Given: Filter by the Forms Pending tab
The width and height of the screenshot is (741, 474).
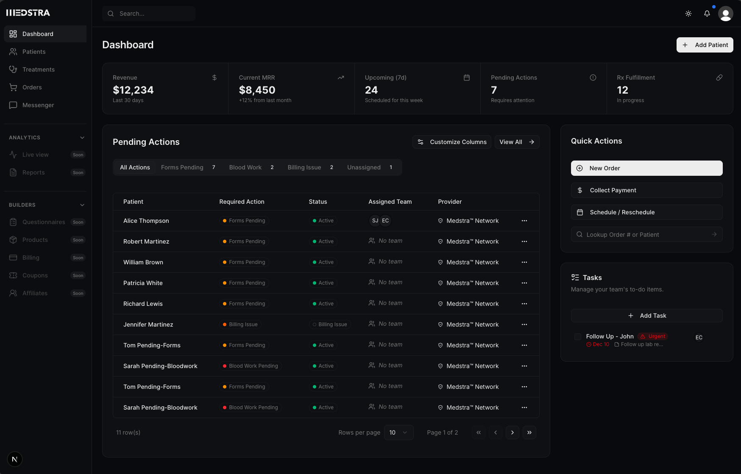Looking at the screenshot, I should (x=182, y=167).
